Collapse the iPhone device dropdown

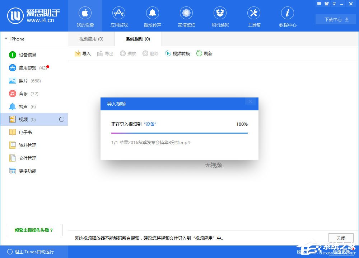point(6,39)
